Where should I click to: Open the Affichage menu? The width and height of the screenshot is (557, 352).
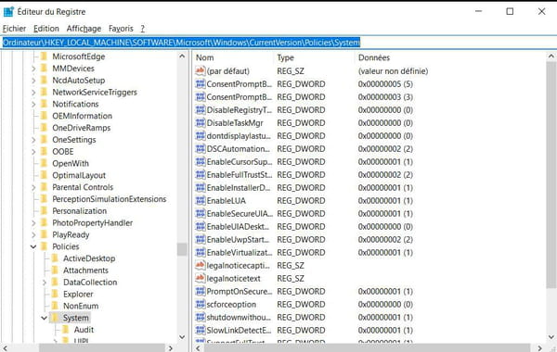(x=84, y=29)
